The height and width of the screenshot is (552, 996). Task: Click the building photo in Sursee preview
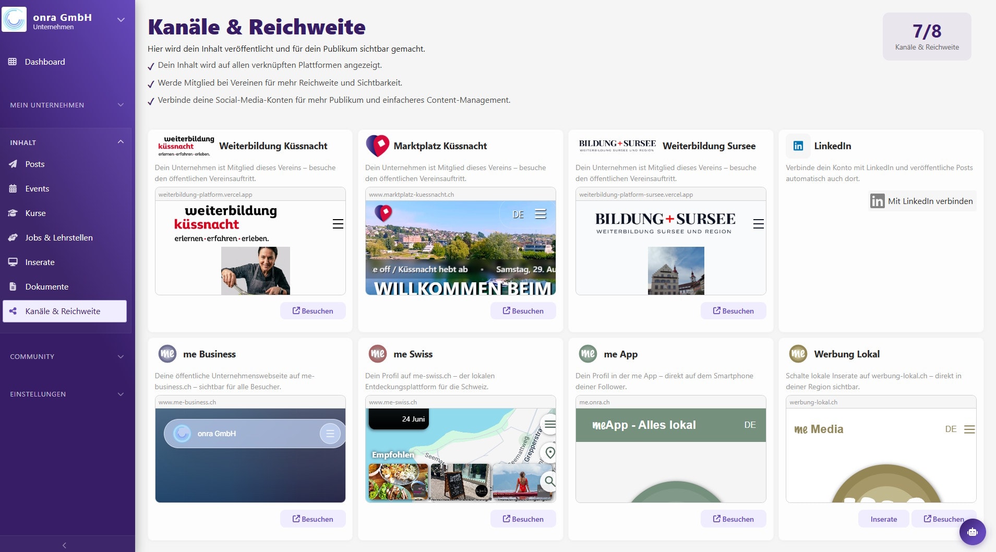pyautogui.click(x=676, y=271)
